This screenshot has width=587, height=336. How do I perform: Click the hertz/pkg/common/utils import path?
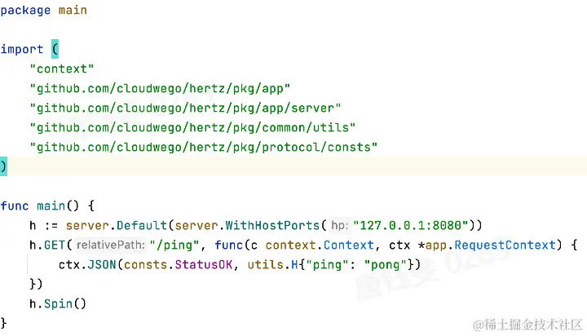coord(192,128)
